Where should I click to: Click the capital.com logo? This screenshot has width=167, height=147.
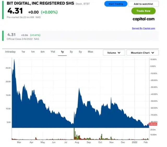tap(144, 19)
